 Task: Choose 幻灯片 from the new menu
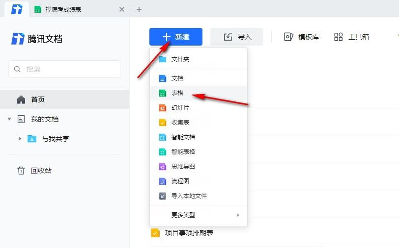click(199, 108)
